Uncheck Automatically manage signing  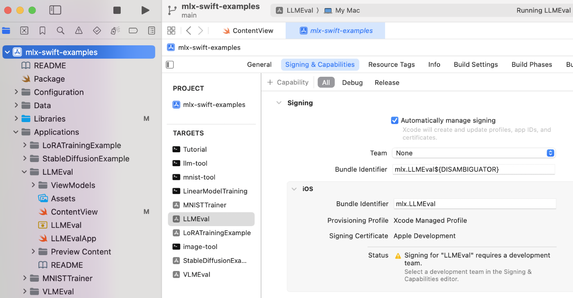(x=395, y=120)
